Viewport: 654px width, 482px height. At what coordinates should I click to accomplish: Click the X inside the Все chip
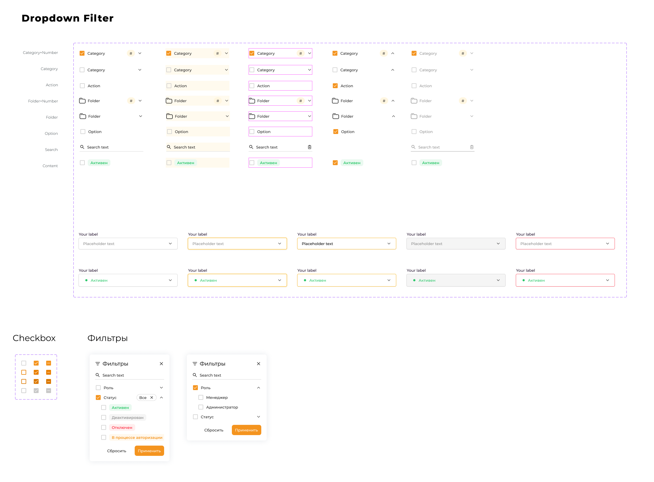(152, 397)
